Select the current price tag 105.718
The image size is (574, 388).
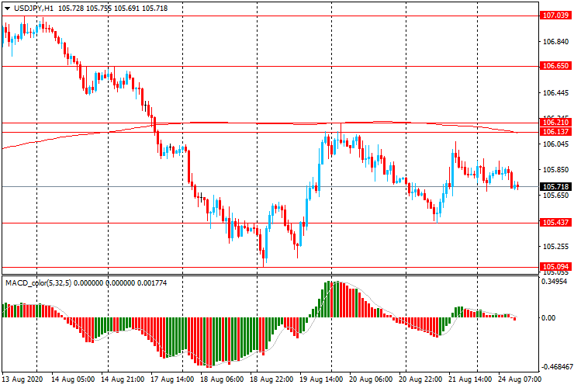tap(555, 187)
